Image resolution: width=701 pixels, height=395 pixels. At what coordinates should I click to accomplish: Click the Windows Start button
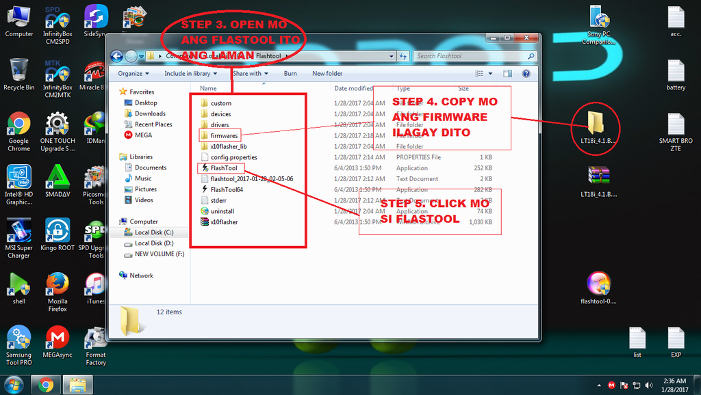click(13, 385)
